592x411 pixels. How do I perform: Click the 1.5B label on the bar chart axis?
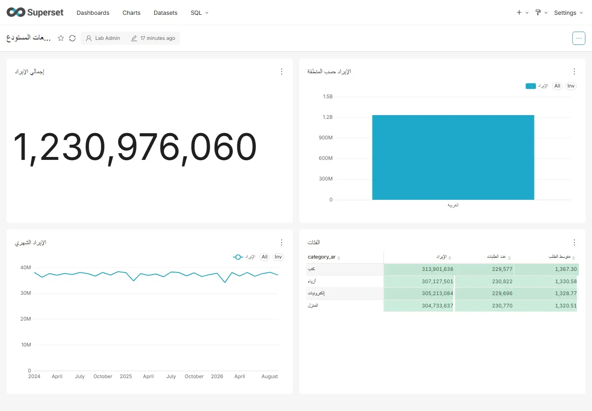(328, 97)
